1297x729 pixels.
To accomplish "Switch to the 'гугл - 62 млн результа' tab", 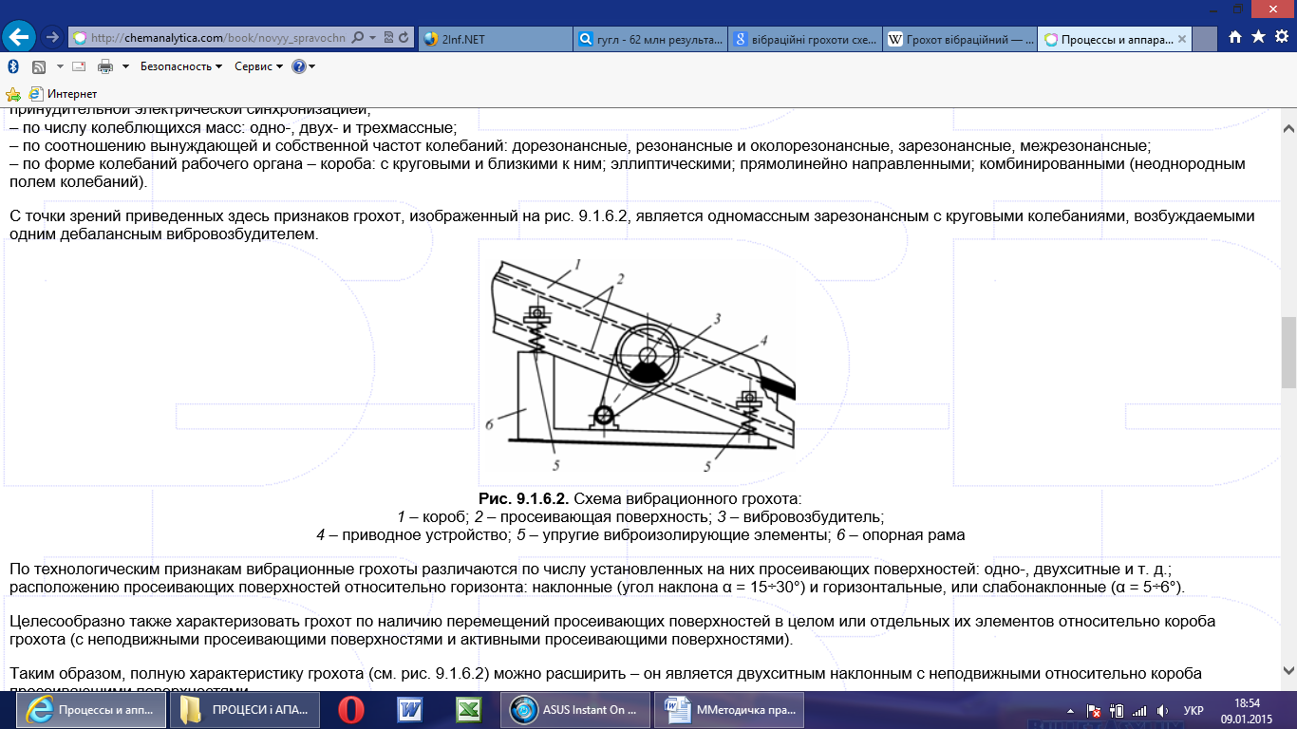I will 650,39.
